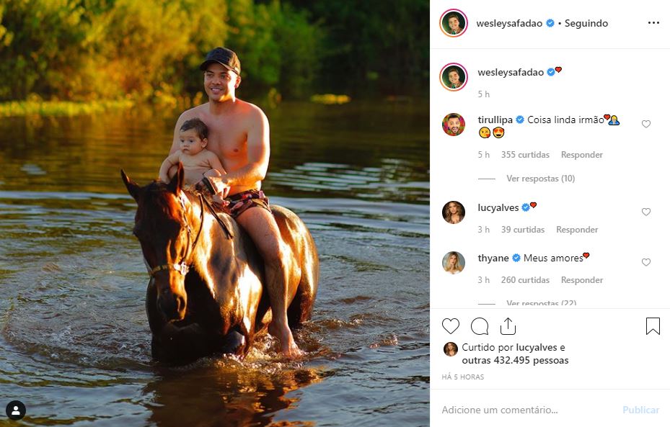This screenshot has width=670, height=427.
Task: Reply to lucyalves's comment
Action: coord(577,230)
